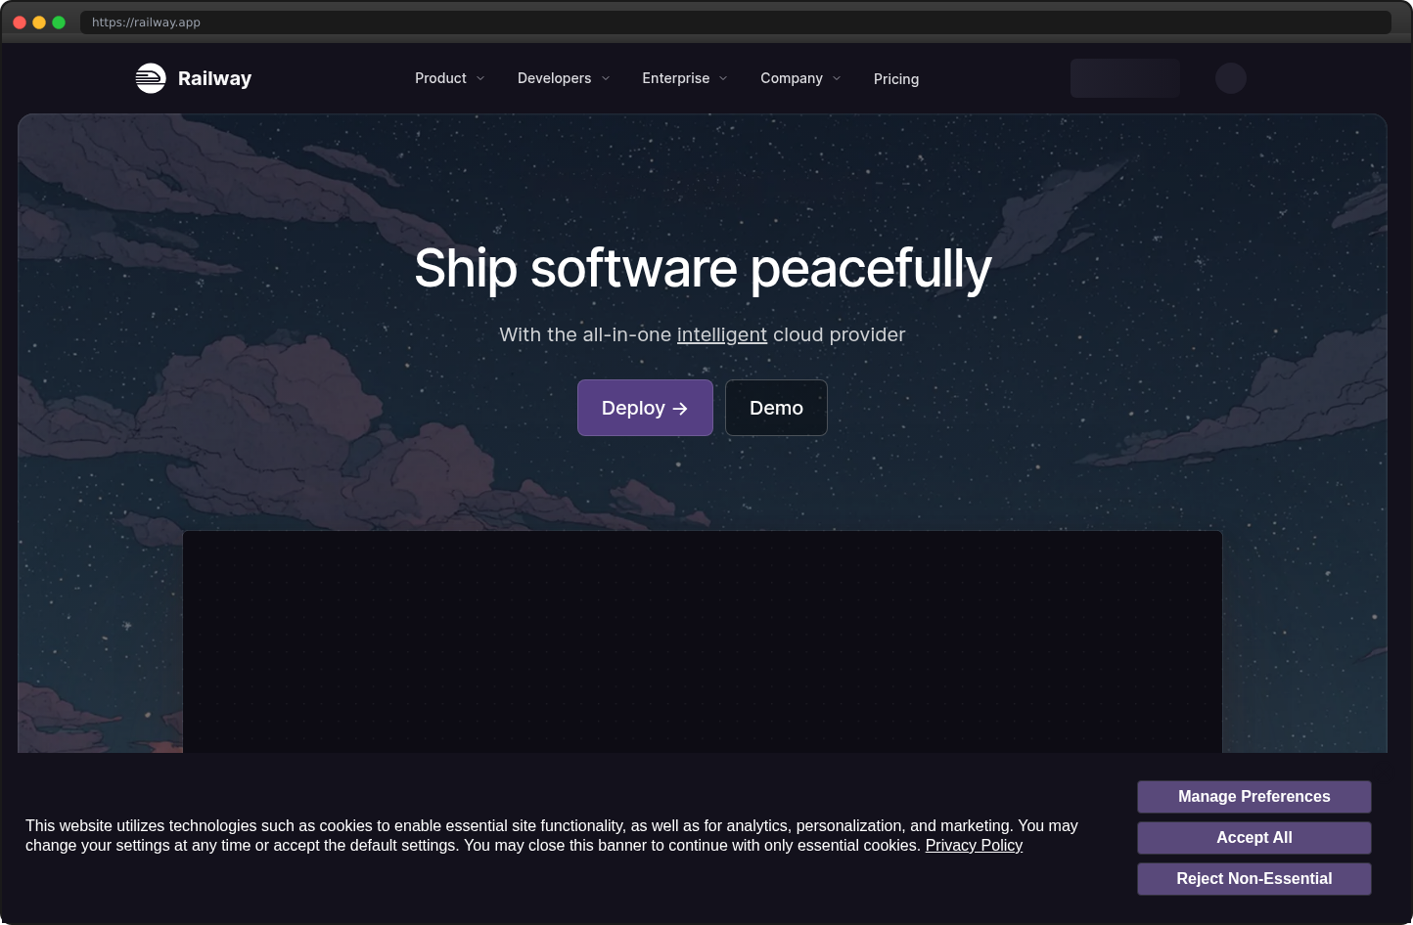
Task: Expand the Product dropdown chevron
Action: pyautogui.click(x=480, y=78)
